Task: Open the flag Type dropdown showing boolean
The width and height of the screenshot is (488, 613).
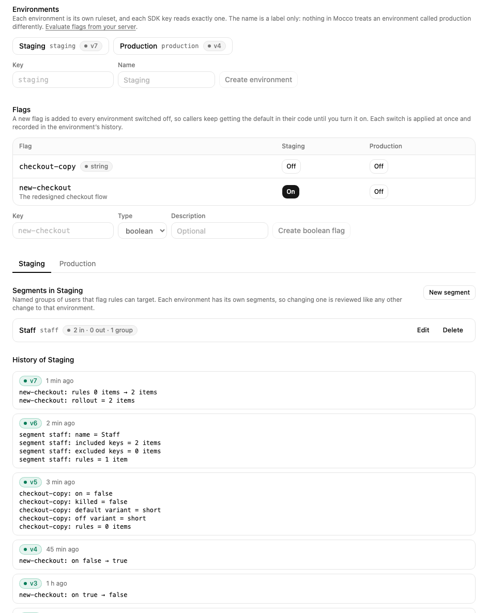Action: [142, 231]
